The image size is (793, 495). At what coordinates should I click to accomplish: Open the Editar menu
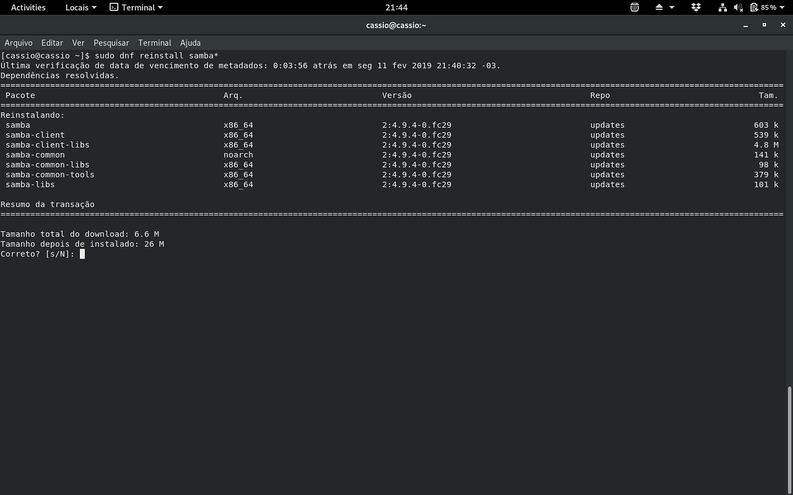[x=52, y=43]
